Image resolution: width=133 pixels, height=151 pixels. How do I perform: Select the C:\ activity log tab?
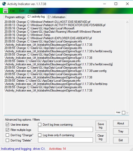[36, 17]
